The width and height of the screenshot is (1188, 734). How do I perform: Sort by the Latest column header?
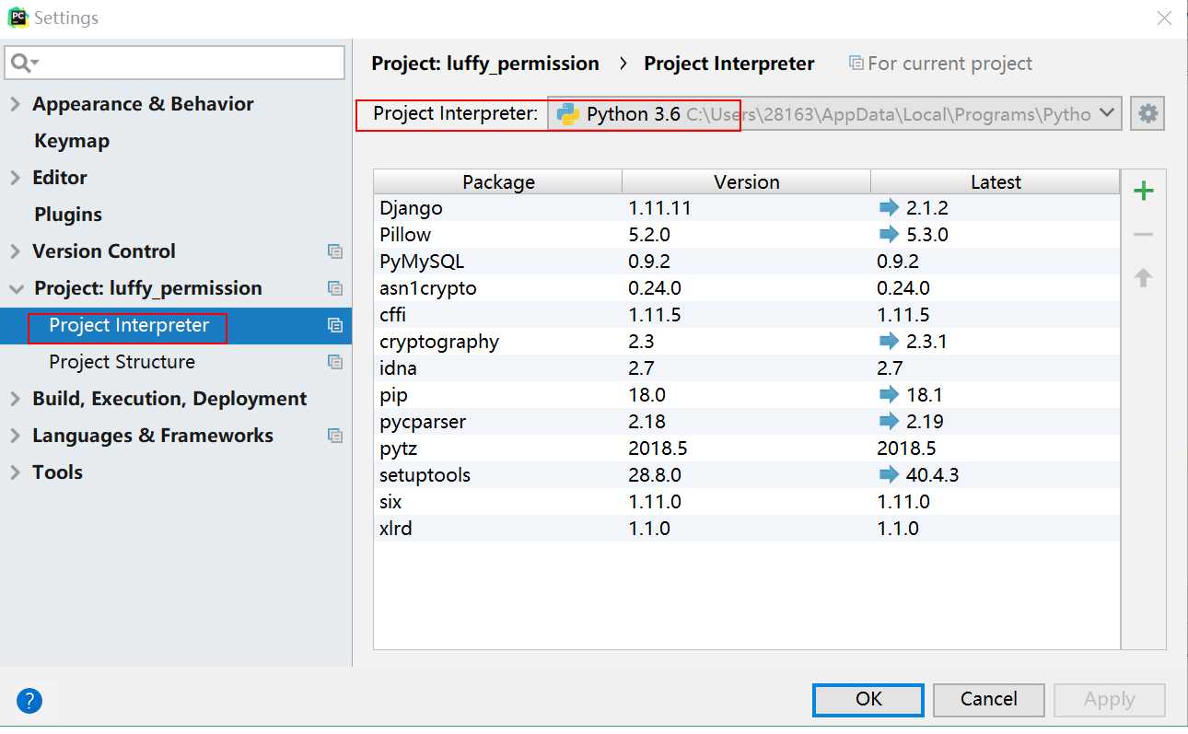[x=996, y=181]
